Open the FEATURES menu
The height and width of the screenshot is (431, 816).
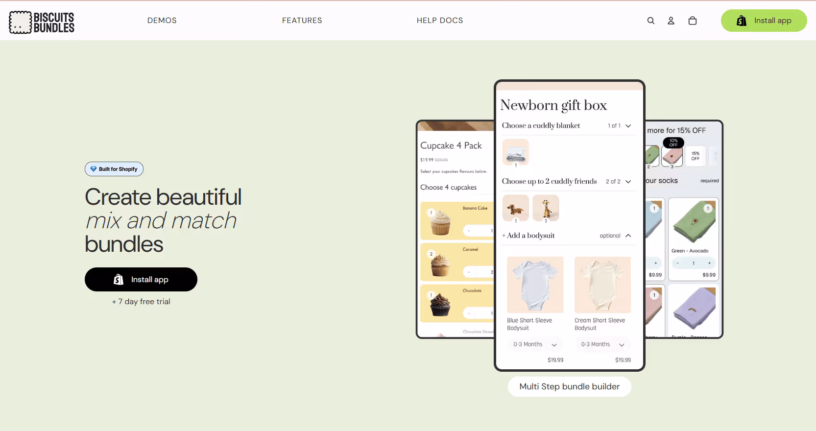(302, 21)
